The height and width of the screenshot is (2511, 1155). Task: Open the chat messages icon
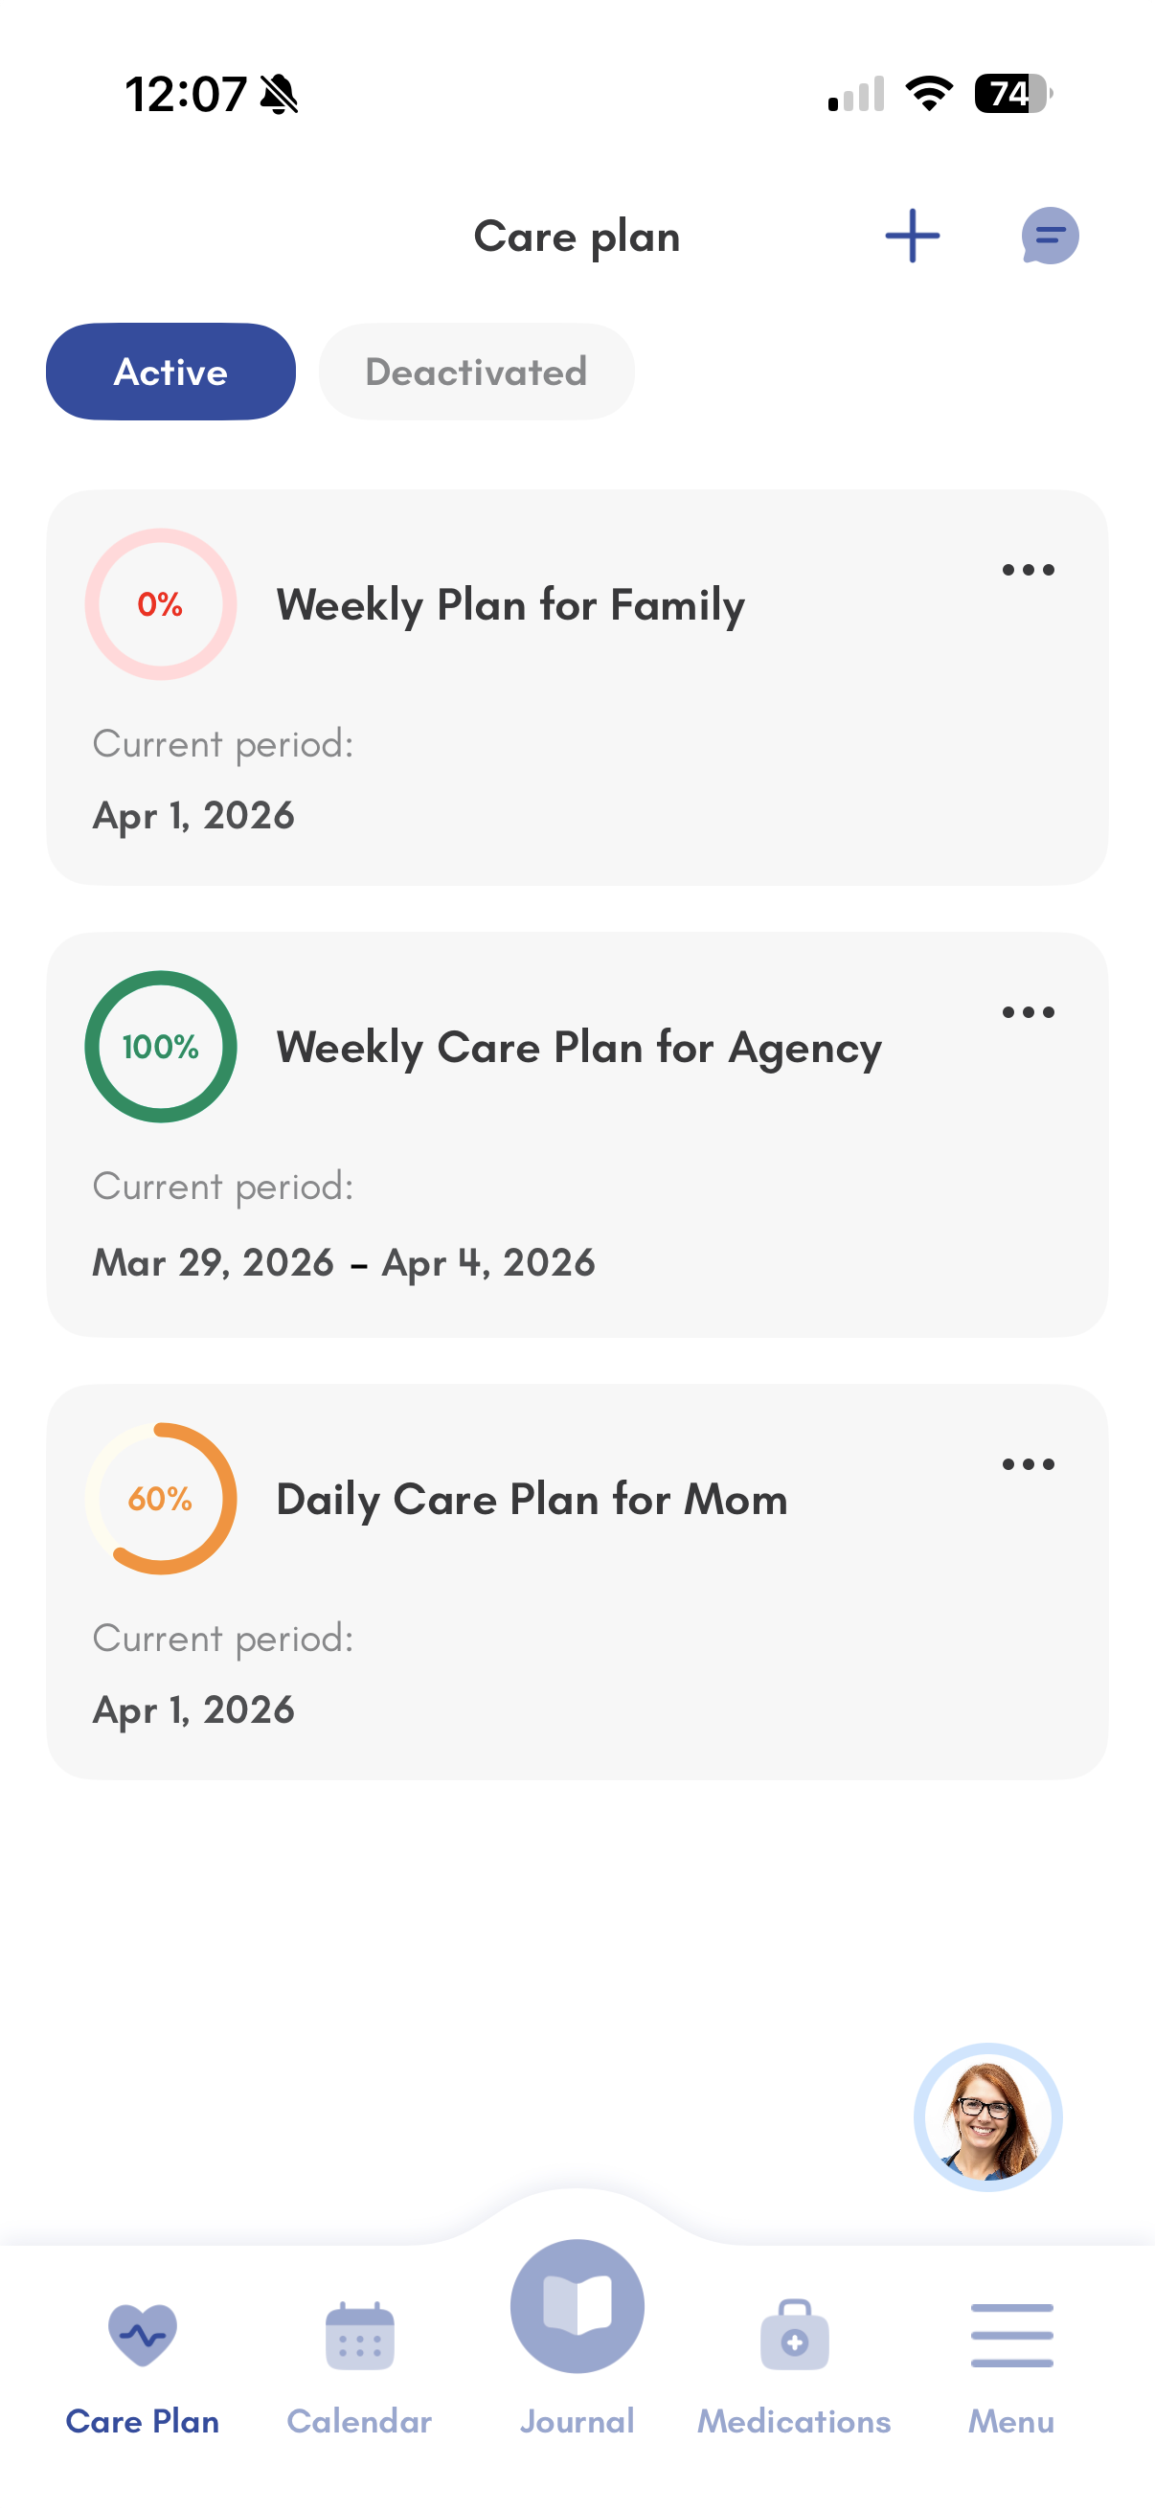(1050, 236)
